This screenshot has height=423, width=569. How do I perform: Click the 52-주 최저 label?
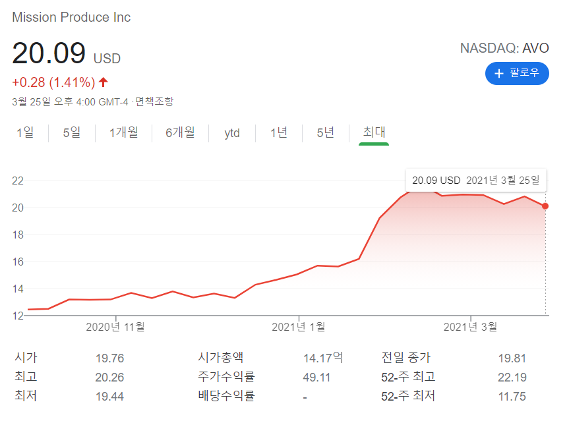[408, 396]
